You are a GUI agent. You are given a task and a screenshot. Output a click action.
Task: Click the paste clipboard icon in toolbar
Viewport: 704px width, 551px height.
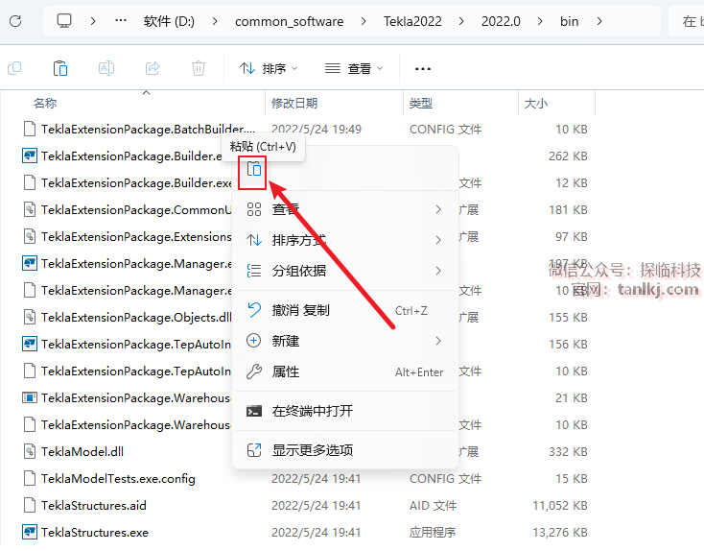click(x=60, y=68)
